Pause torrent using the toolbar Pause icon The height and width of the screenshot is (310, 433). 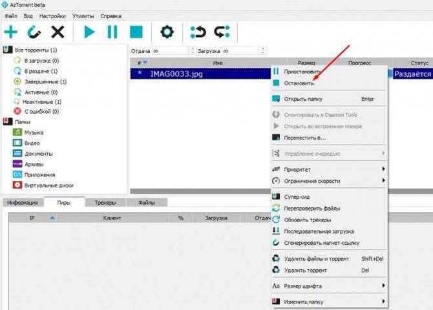click(112, 32)
